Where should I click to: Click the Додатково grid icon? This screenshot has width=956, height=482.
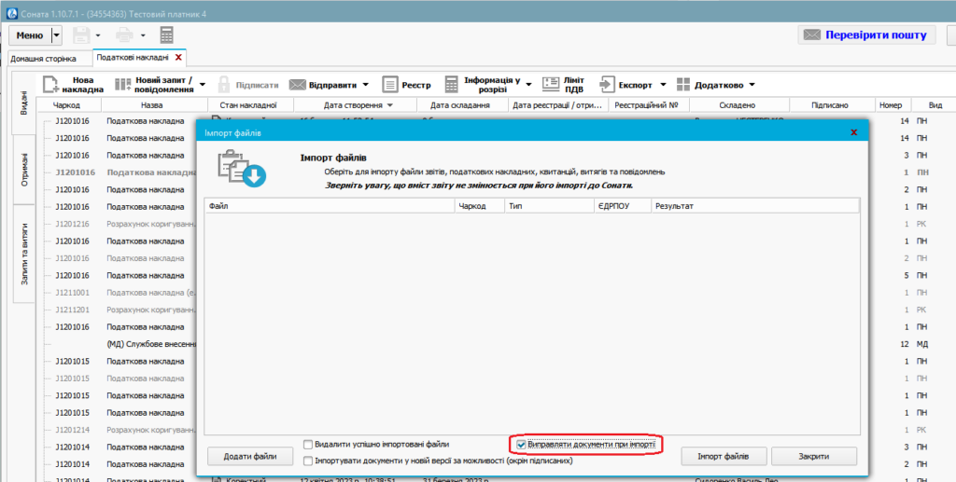[x=683, y=85]
